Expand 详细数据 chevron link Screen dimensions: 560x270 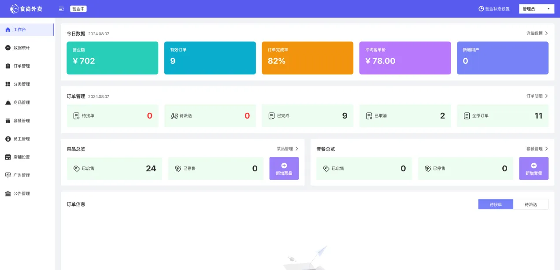coord(537,33)
